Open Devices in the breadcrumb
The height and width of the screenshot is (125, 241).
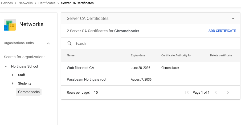click(x=7, y=3)
